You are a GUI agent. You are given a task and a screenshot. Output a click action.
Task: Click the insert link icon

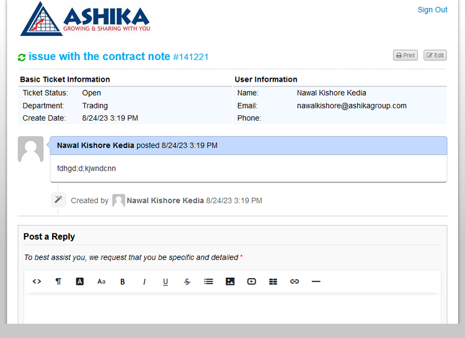[294, 282]
